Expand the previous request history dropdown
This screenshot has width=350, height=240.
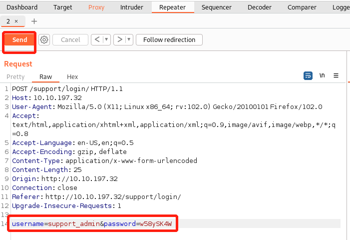[x=106, y=40]
